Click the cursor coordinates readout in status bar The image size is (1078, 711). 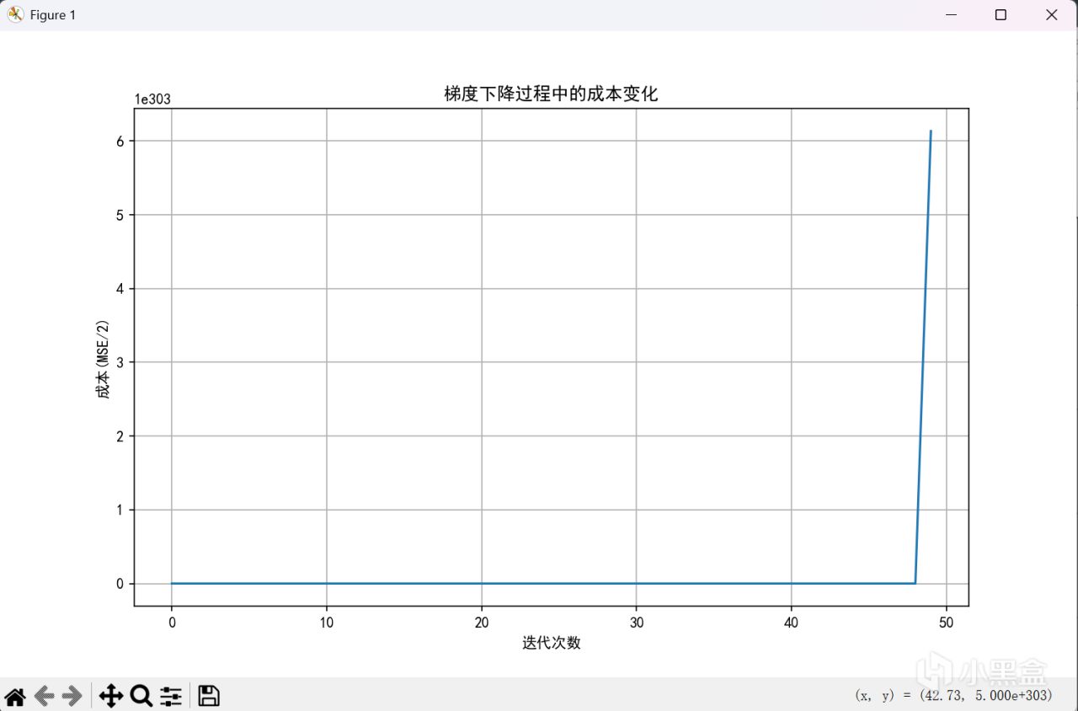[x=953, y=696]
